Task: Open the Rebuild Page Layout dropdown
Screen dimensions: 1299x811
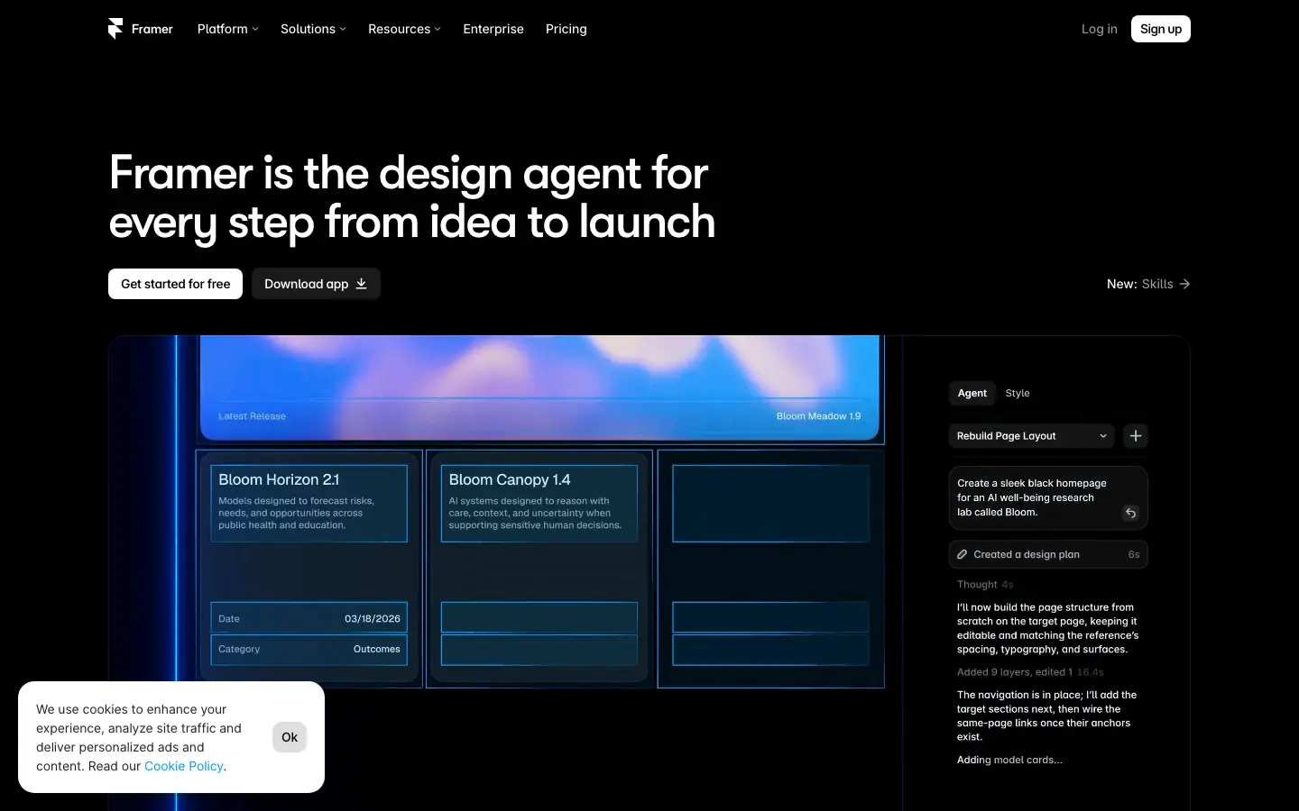Action: coord(1032,436)
